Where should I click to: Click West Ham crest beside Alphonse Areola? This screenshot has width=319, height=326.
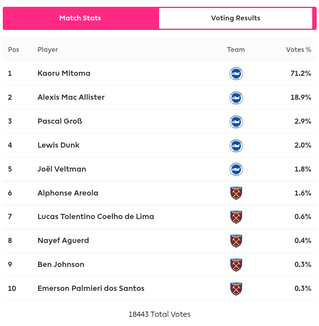[x=236, y=193]
